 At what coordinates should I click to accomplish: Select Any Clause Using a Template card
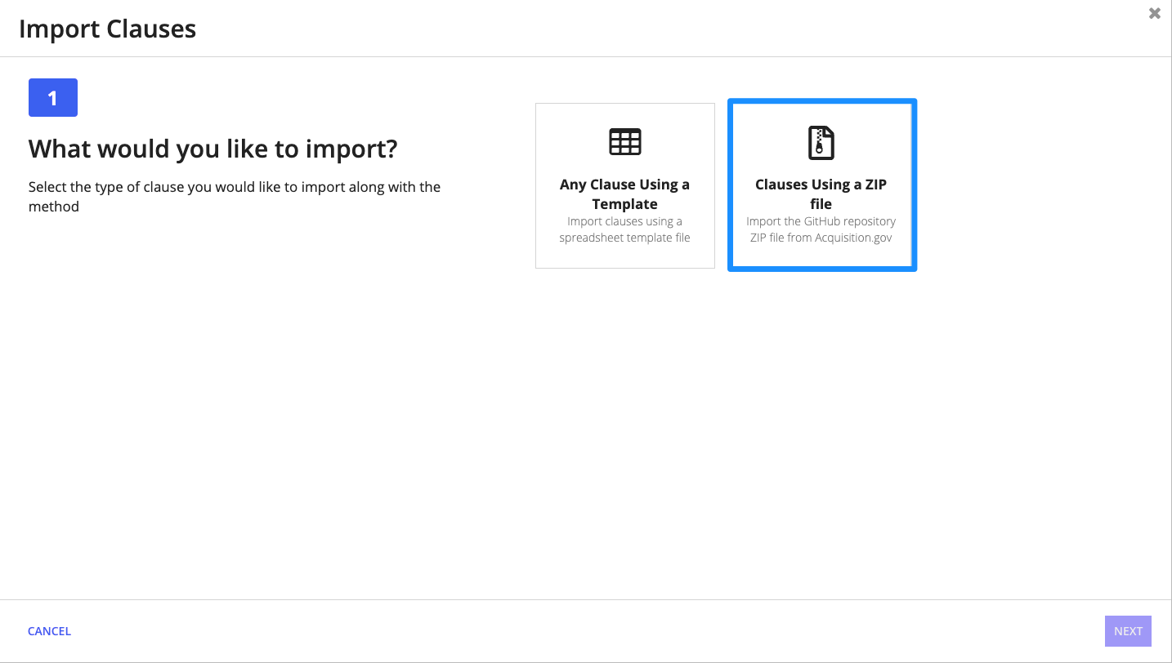point(625,185)
